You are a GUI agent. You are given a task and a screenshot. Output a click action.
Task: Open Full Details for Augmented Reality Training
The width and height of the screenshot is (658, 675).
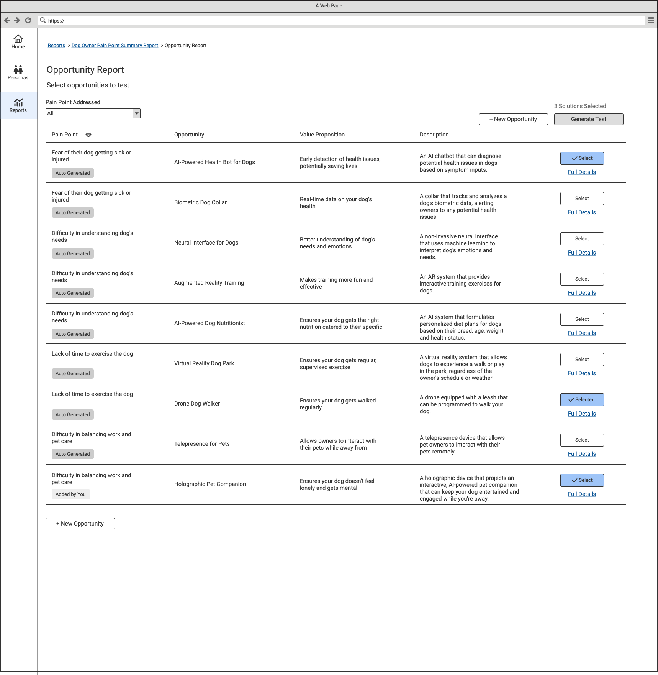click(x=582, y=293)
